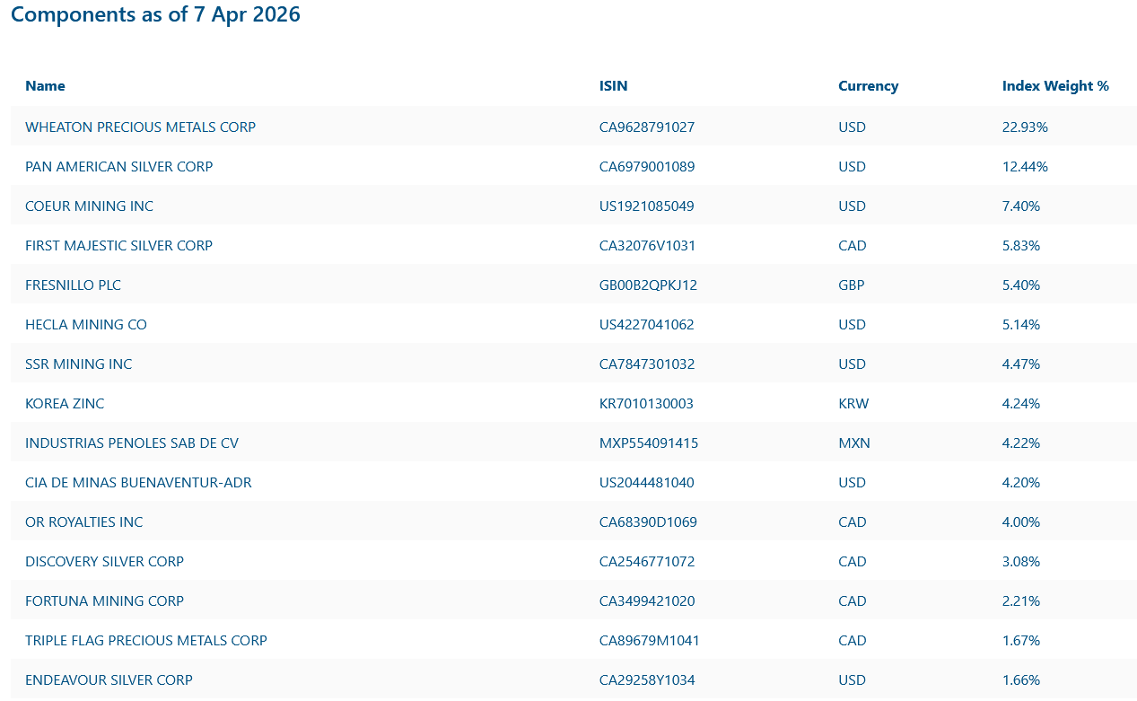Click the 7.40% index weight value

1021,206
